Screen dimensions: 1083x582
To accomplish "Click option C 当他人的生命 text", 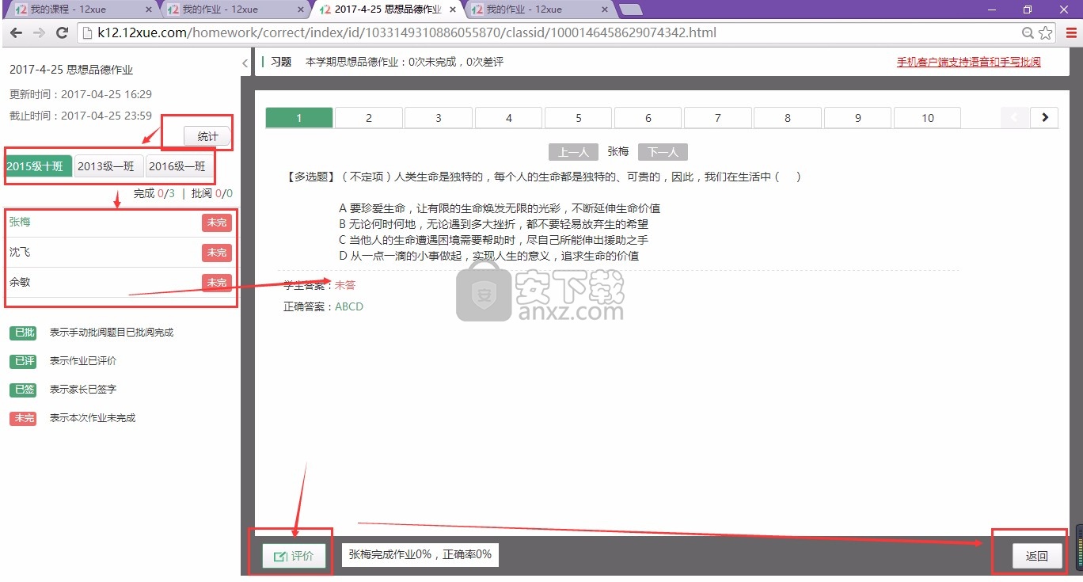I will pyautogui.click(x=493, y=240).
